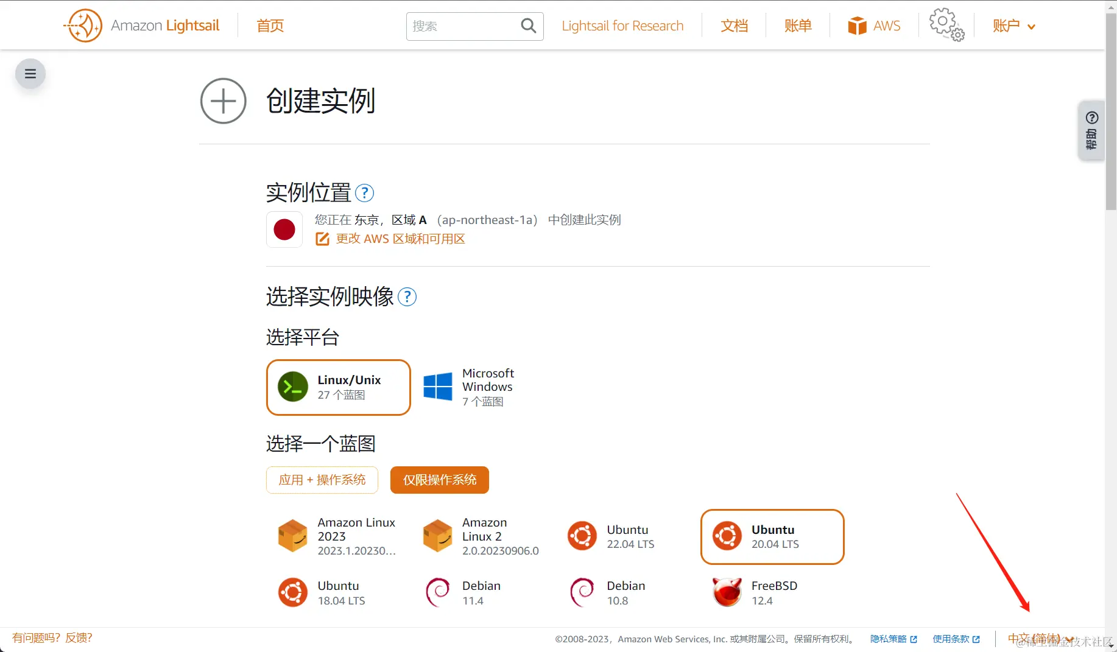The image size is (1117, 652).
Task: Click the help icon beside 实例位置
Action: (364, 193)
